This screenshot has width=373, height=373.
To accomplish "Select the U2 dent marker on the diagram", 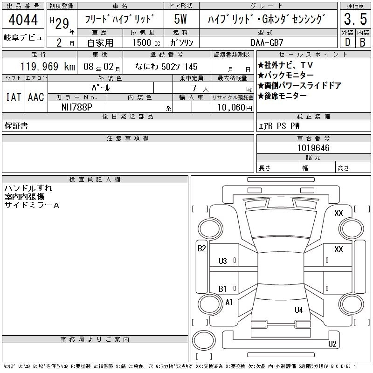I will (x=332, y=344).
